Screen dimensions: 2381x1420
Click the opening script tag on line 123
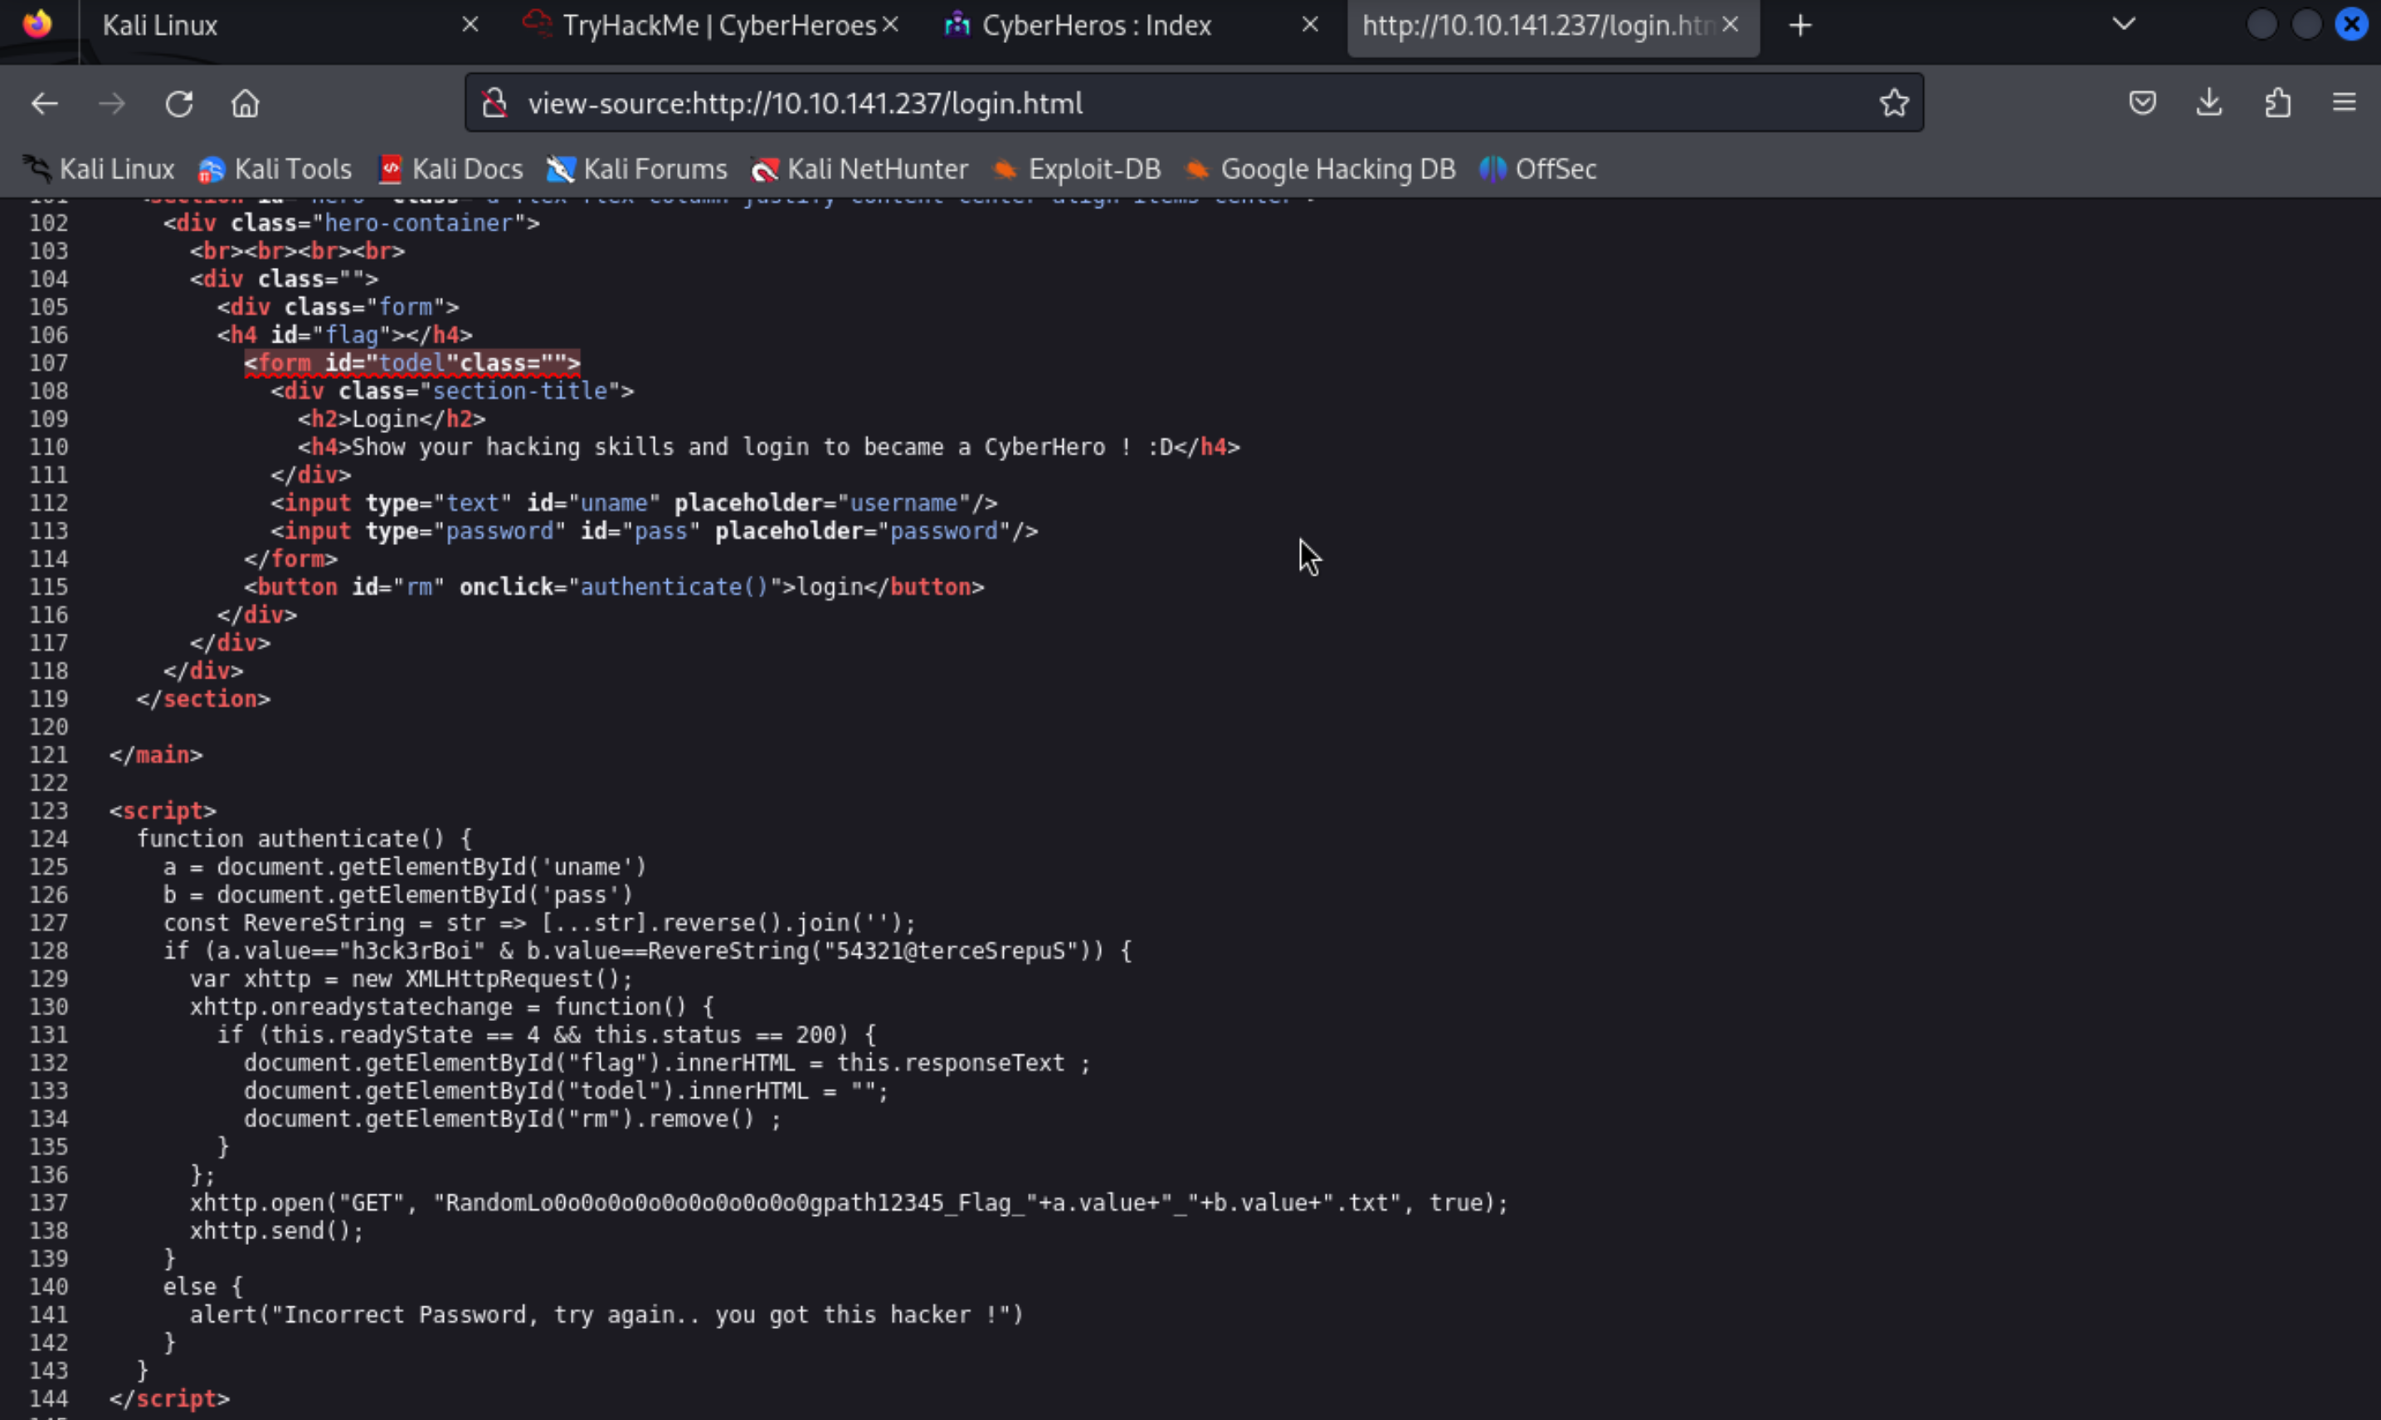(163, 811)
